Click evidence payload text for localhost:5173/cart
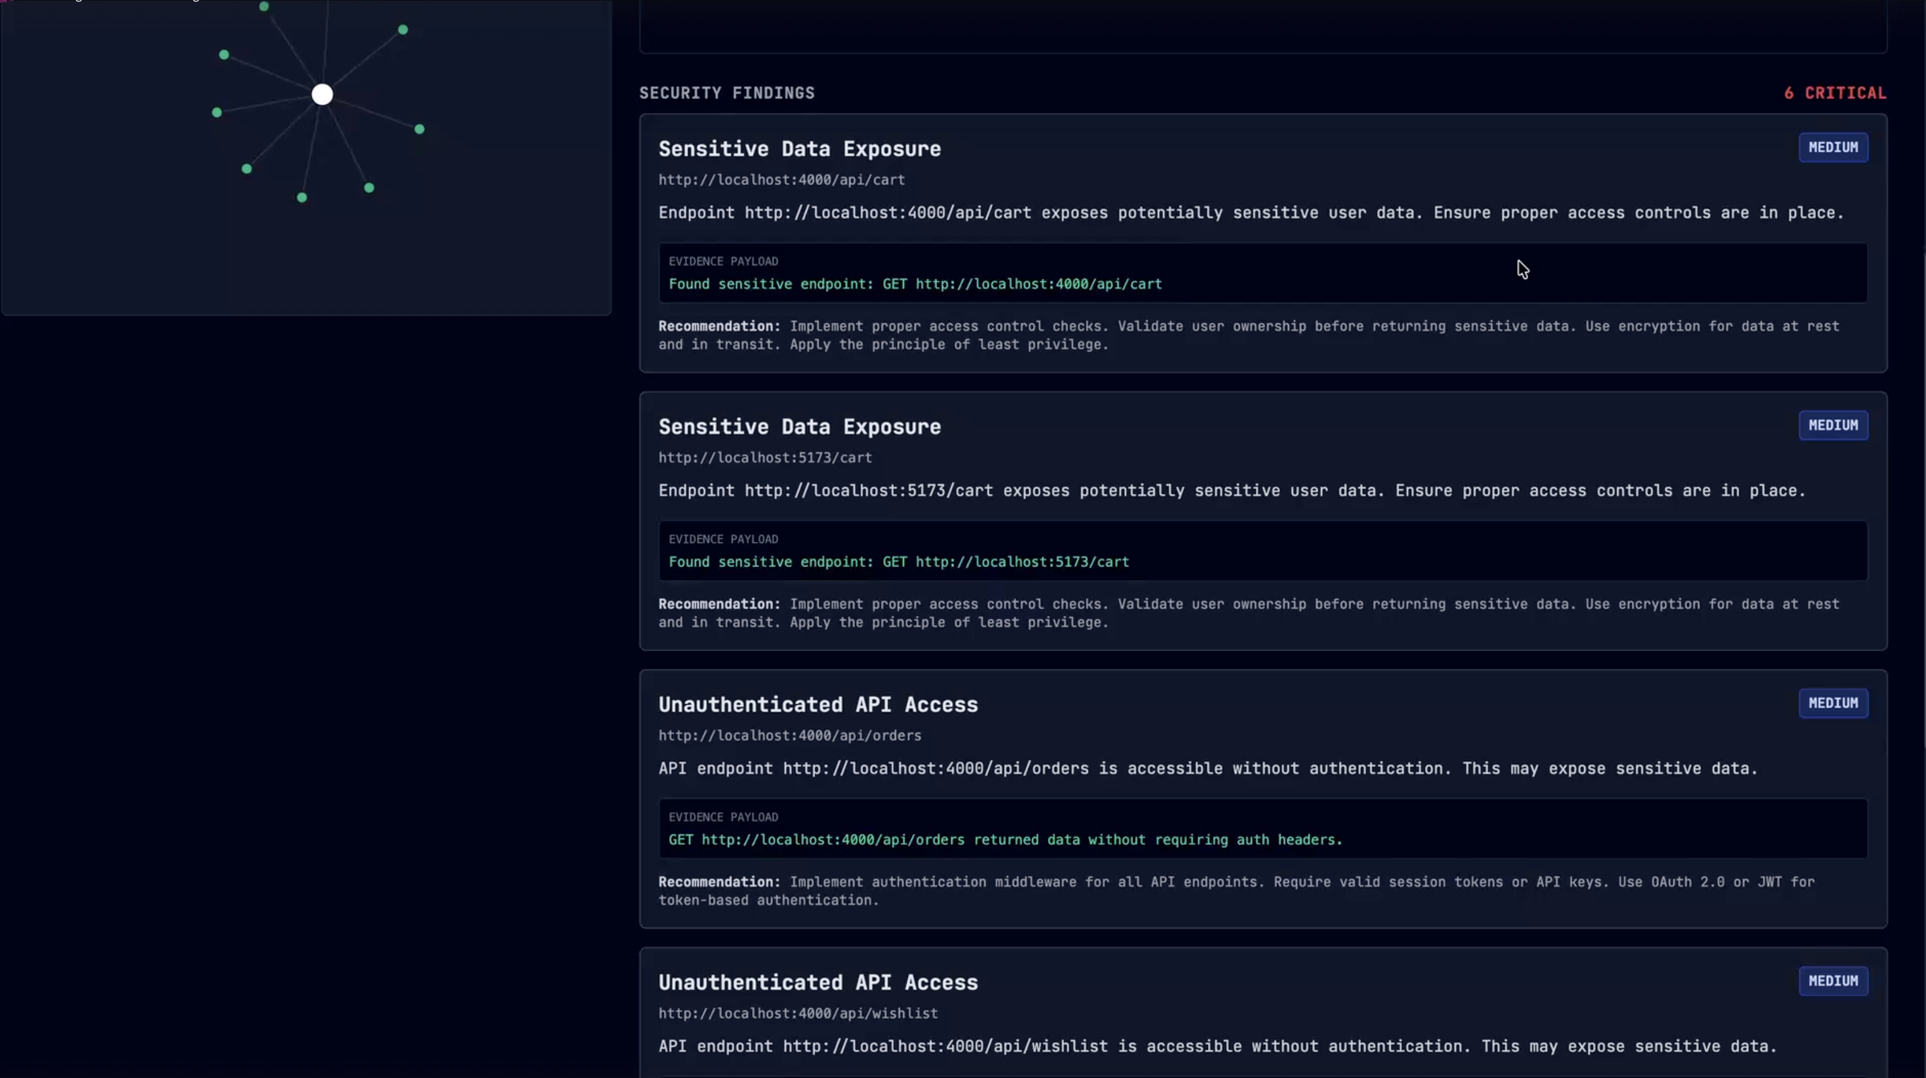 [899, 562]
